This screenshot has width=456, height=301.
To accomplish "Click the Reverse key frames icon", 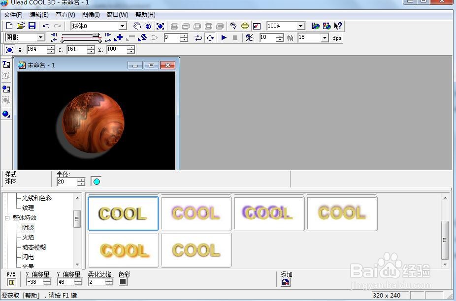I will click(142, 38).
